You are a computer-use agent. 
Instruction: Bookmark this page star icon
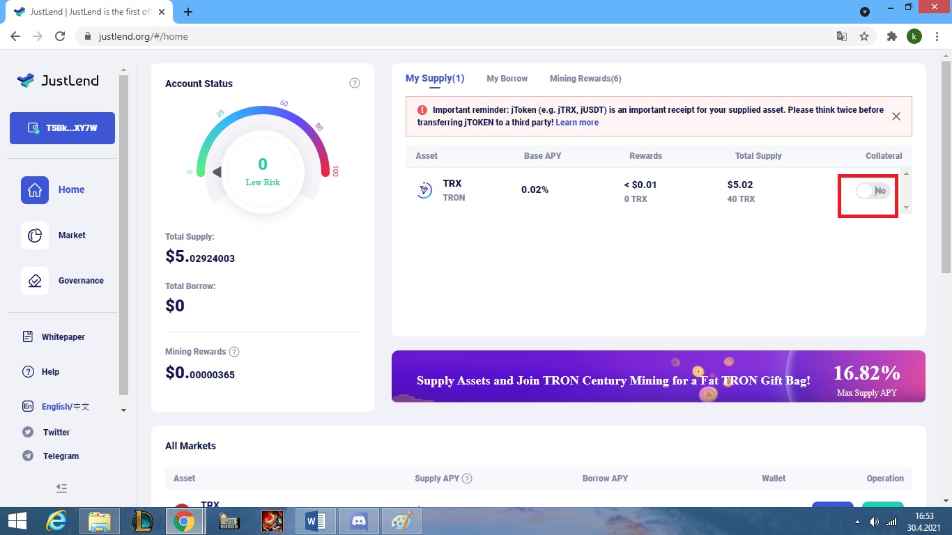point(864,36)
